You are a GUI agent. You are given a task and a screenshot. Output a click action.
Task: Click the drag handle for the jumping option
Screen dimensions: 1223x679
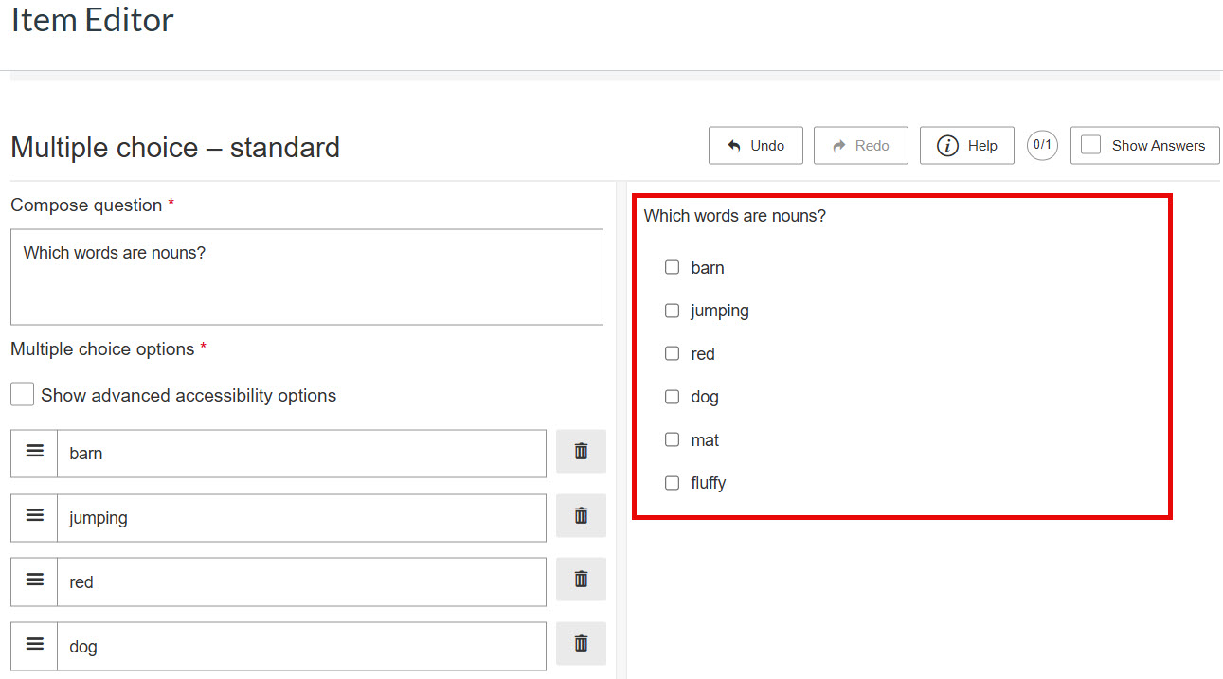tap(34, 517)
